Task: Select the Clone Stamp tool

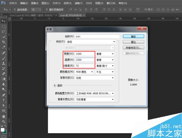Action: 4,63
